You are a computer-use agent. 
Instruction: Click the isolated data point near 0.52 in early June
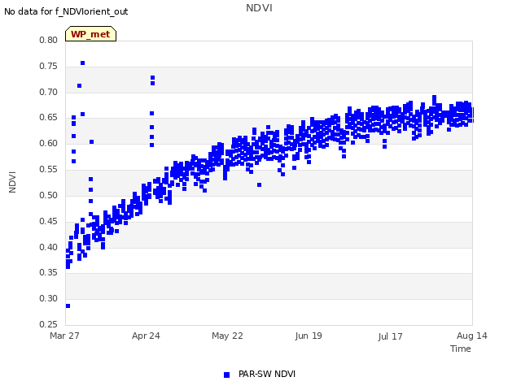(259, 184)
